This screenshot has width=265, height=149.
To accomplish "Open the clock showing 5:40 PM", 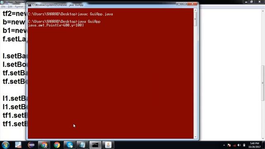I will pos(255,145).
